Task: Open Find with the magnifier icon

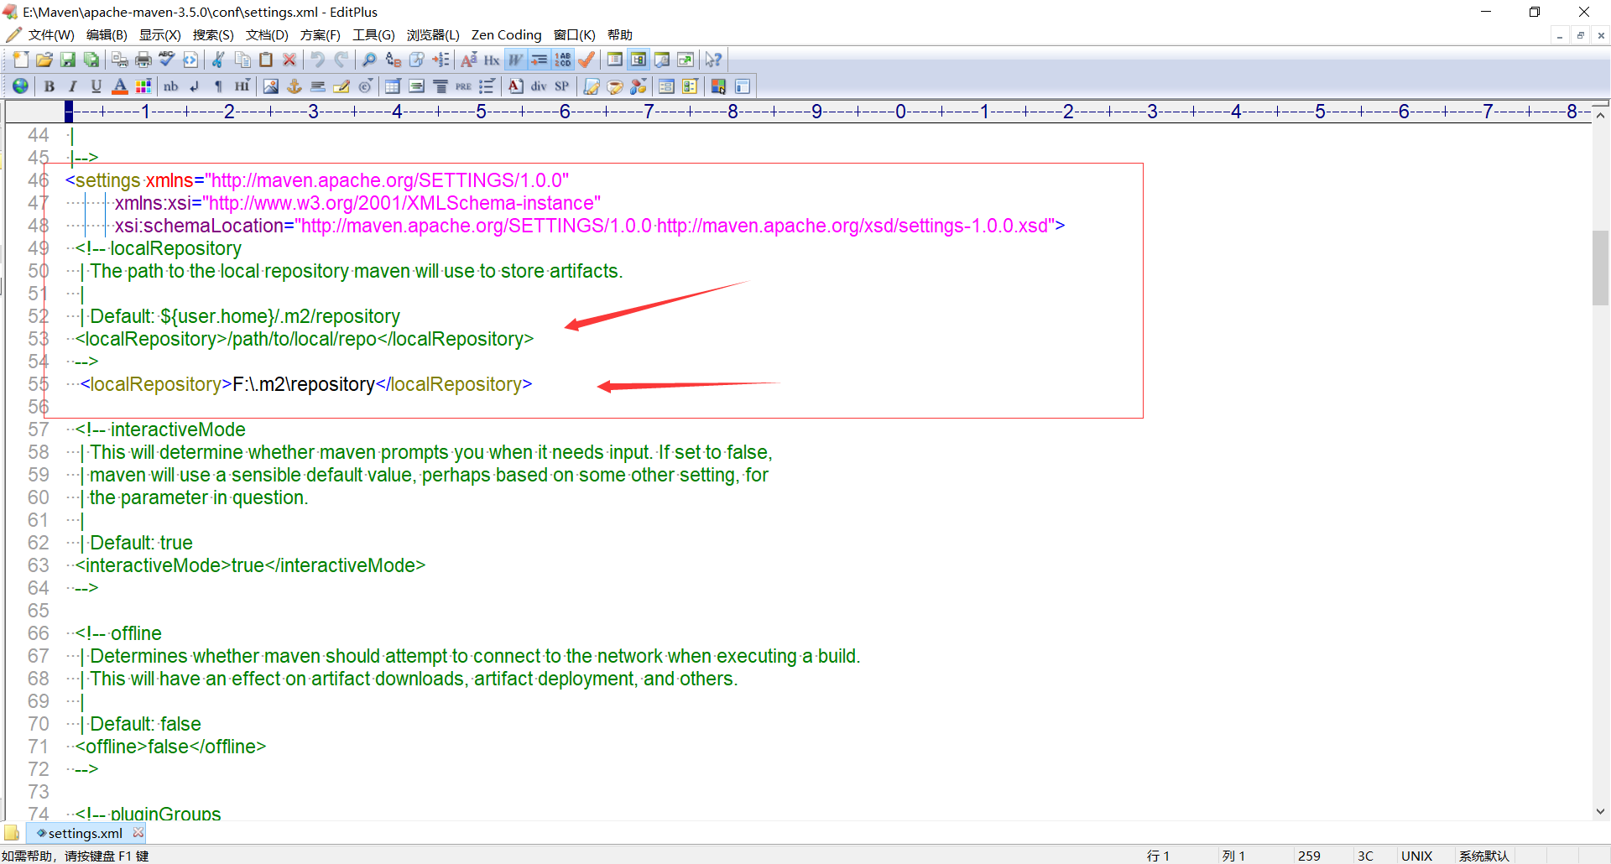Action: pos(369,60)
